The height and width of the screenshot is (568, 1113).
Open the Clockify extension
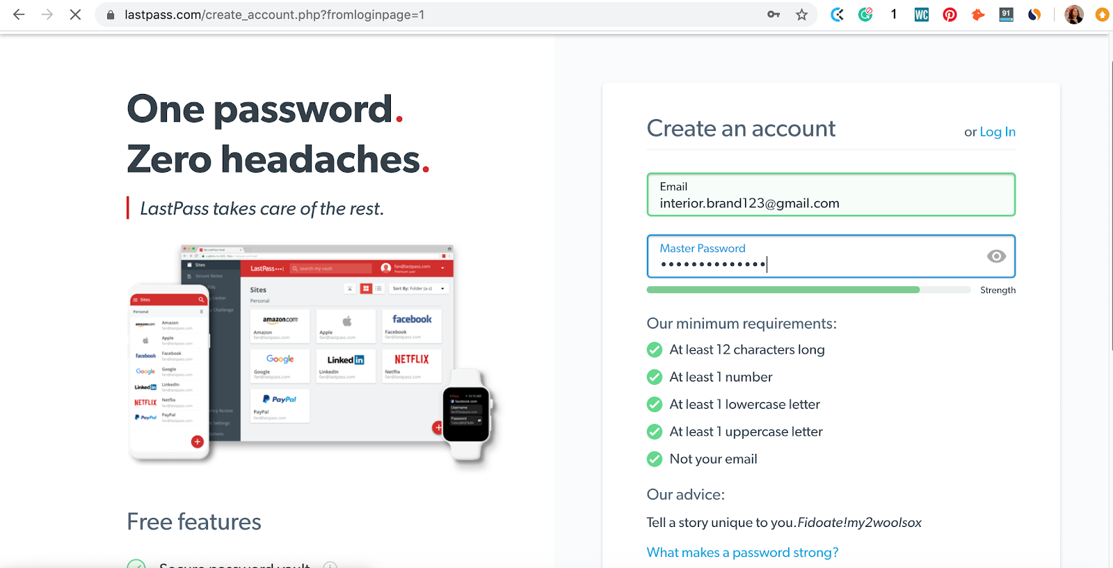(x=838, y=15)
